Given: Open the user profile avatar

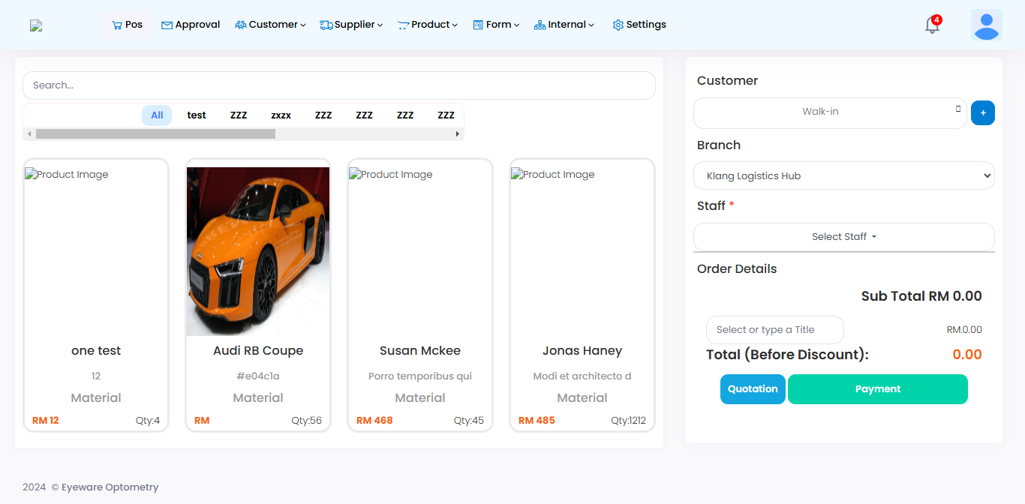Looking at the screenshot, I should 986,25.
